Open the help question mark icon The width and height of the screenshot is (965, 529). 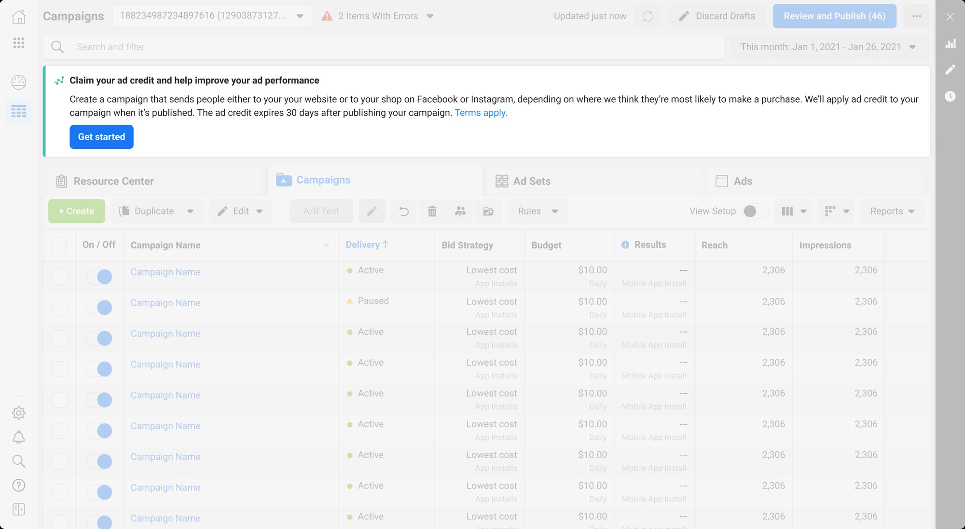(18, 485)
